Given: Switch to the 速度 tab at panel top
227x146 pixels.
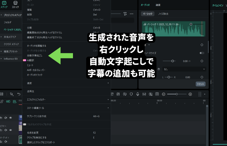Looking at the screenshot, I should pos(158,5).
